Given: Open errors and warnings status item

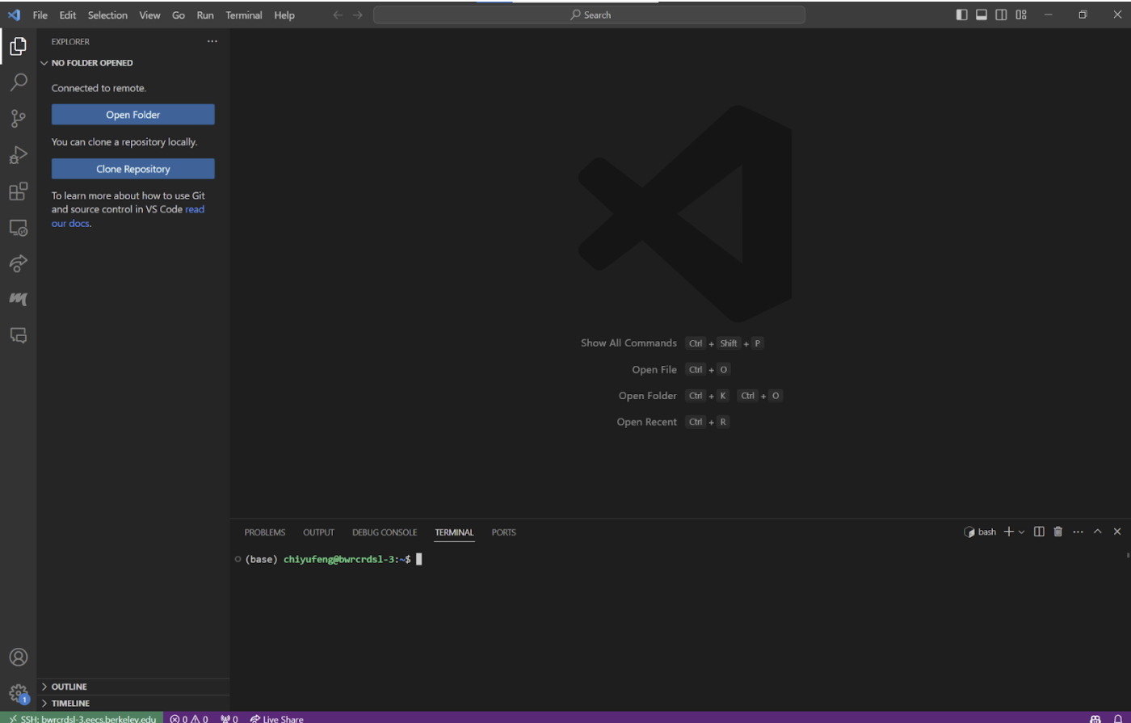Looking at the screenshot, I should click(189, 718).
